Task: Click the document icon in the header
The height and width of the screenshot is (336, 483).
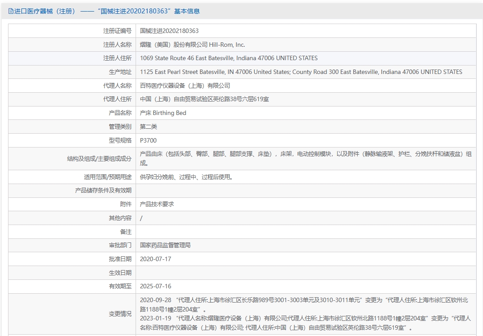Action: (11, 12)
